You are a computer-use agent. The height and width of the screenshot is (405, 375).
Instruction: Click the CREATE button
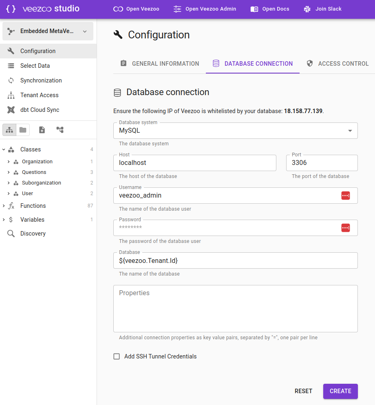[x=340, y=391]
